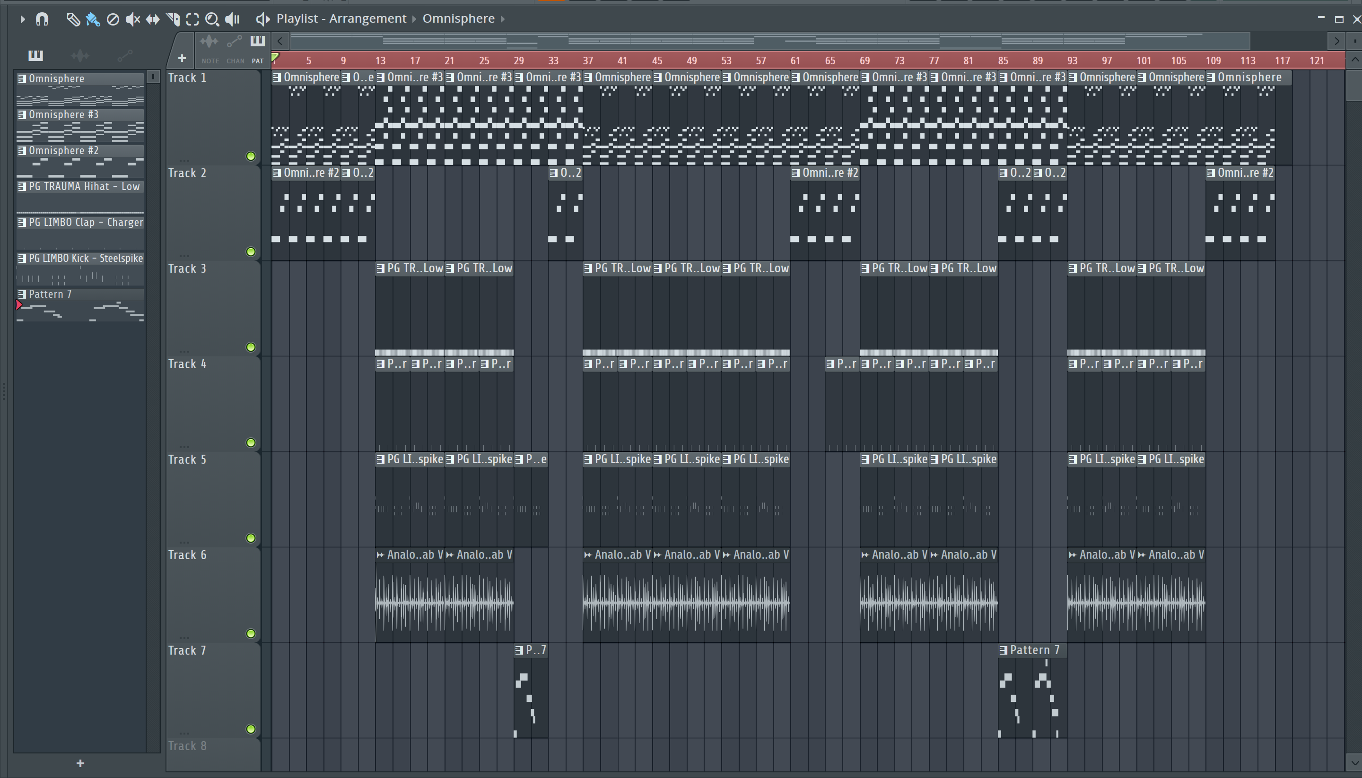Show audio clips in picker panel

(79, 55)
